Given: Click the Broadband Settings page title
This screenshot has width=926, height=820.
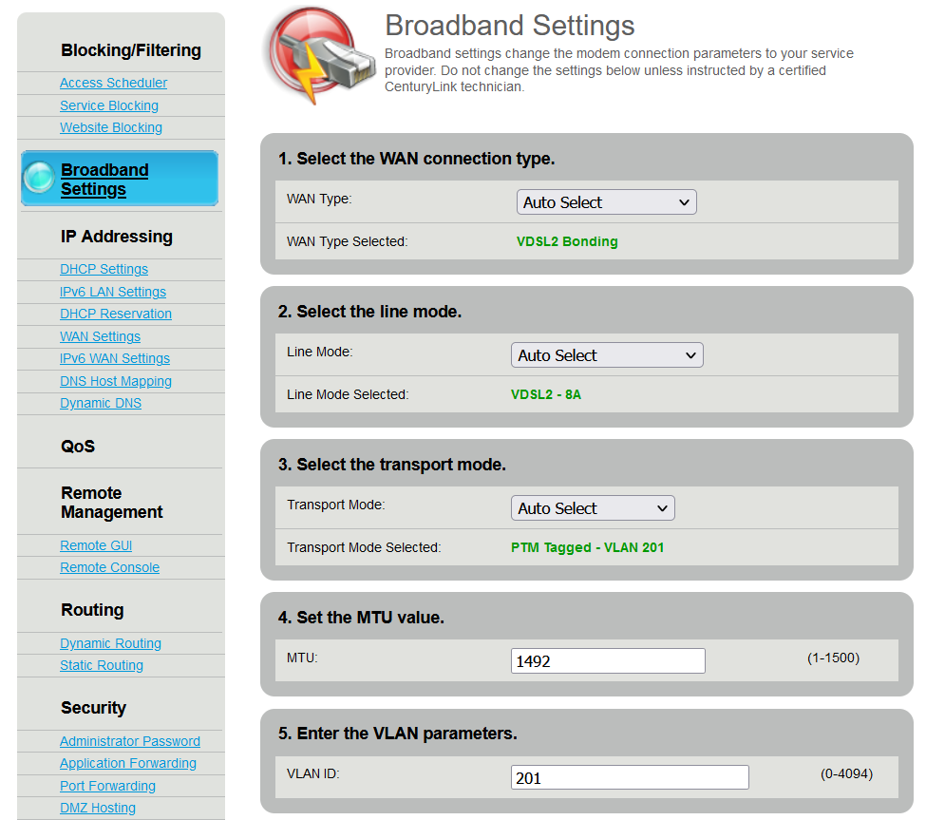Looking at the screenshot, I should pyautogui.click(x=510, y=26).
